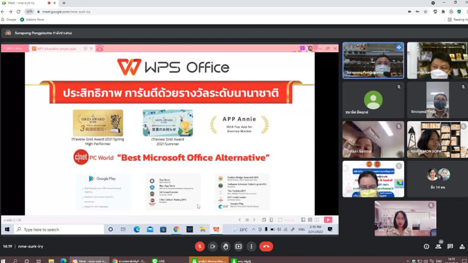Viewport: 468px width, 263px height.
Task: Open the Addons Store bookmark
Action: click(x=32, y=19)
